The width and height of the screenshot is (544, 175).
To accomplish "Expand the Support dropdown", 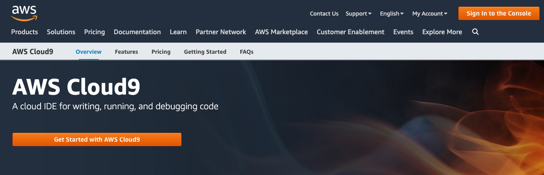I will point(359,14).
